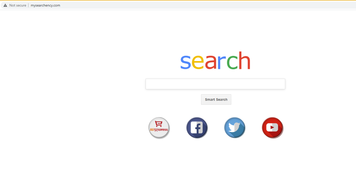Screen dimensions: 356x186
Task: Open the YouTube shortcut icon
Action: pyautogui.click(x=272, y=128)
